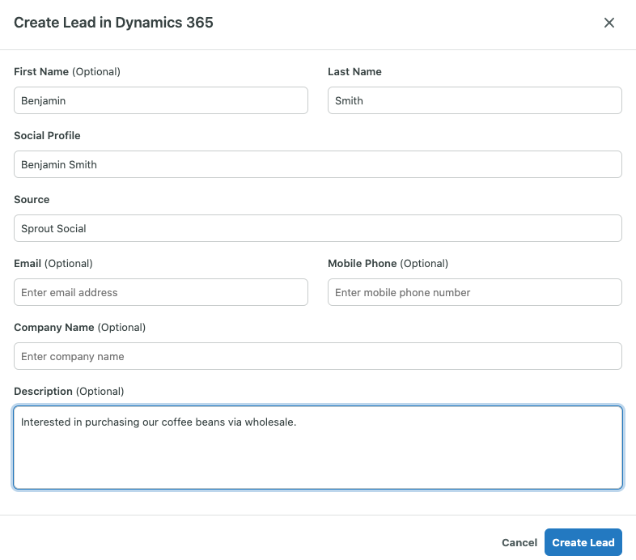Click the Last Name label
636x560 pixels.
[x=354, y=72]
